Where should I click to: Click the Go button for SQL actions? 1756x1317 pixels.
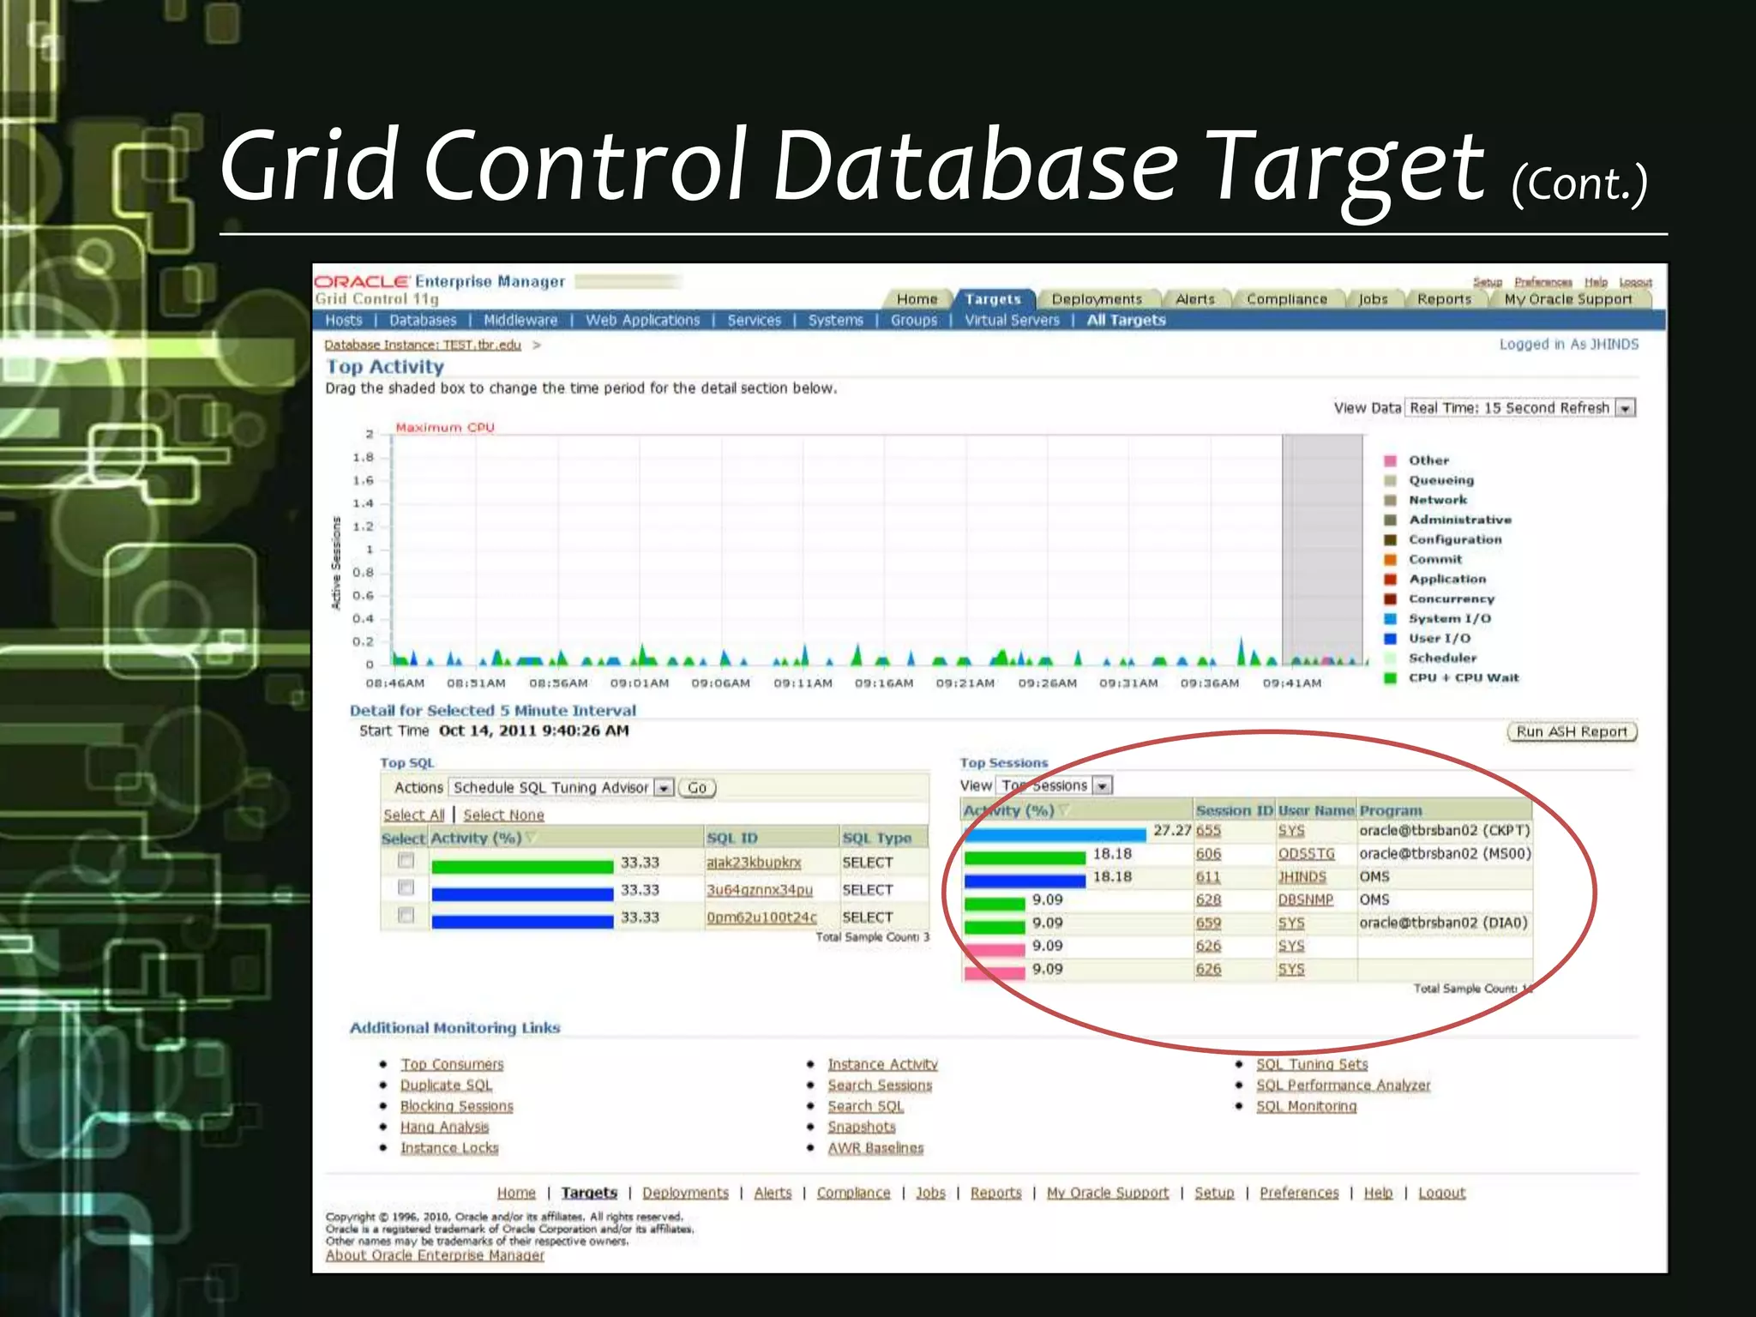tap(697, 787)
